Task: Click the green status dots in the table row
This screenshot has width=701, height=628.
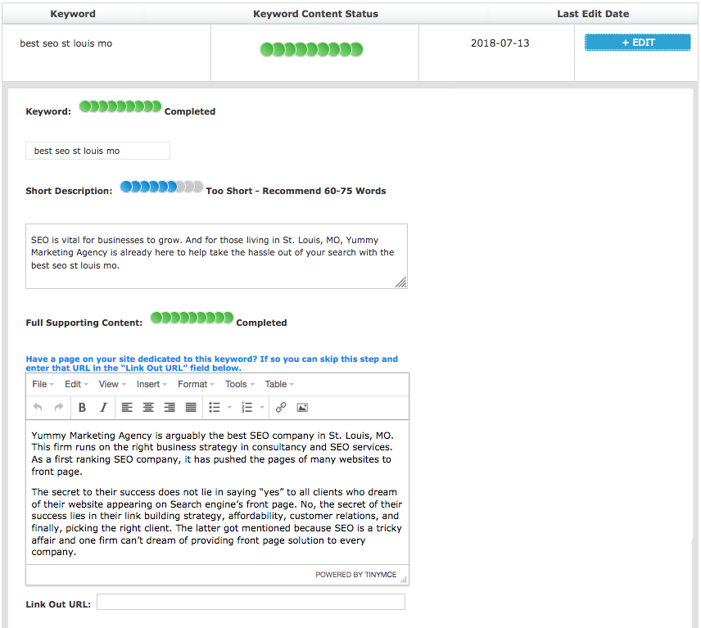Action: coord(311,50)
